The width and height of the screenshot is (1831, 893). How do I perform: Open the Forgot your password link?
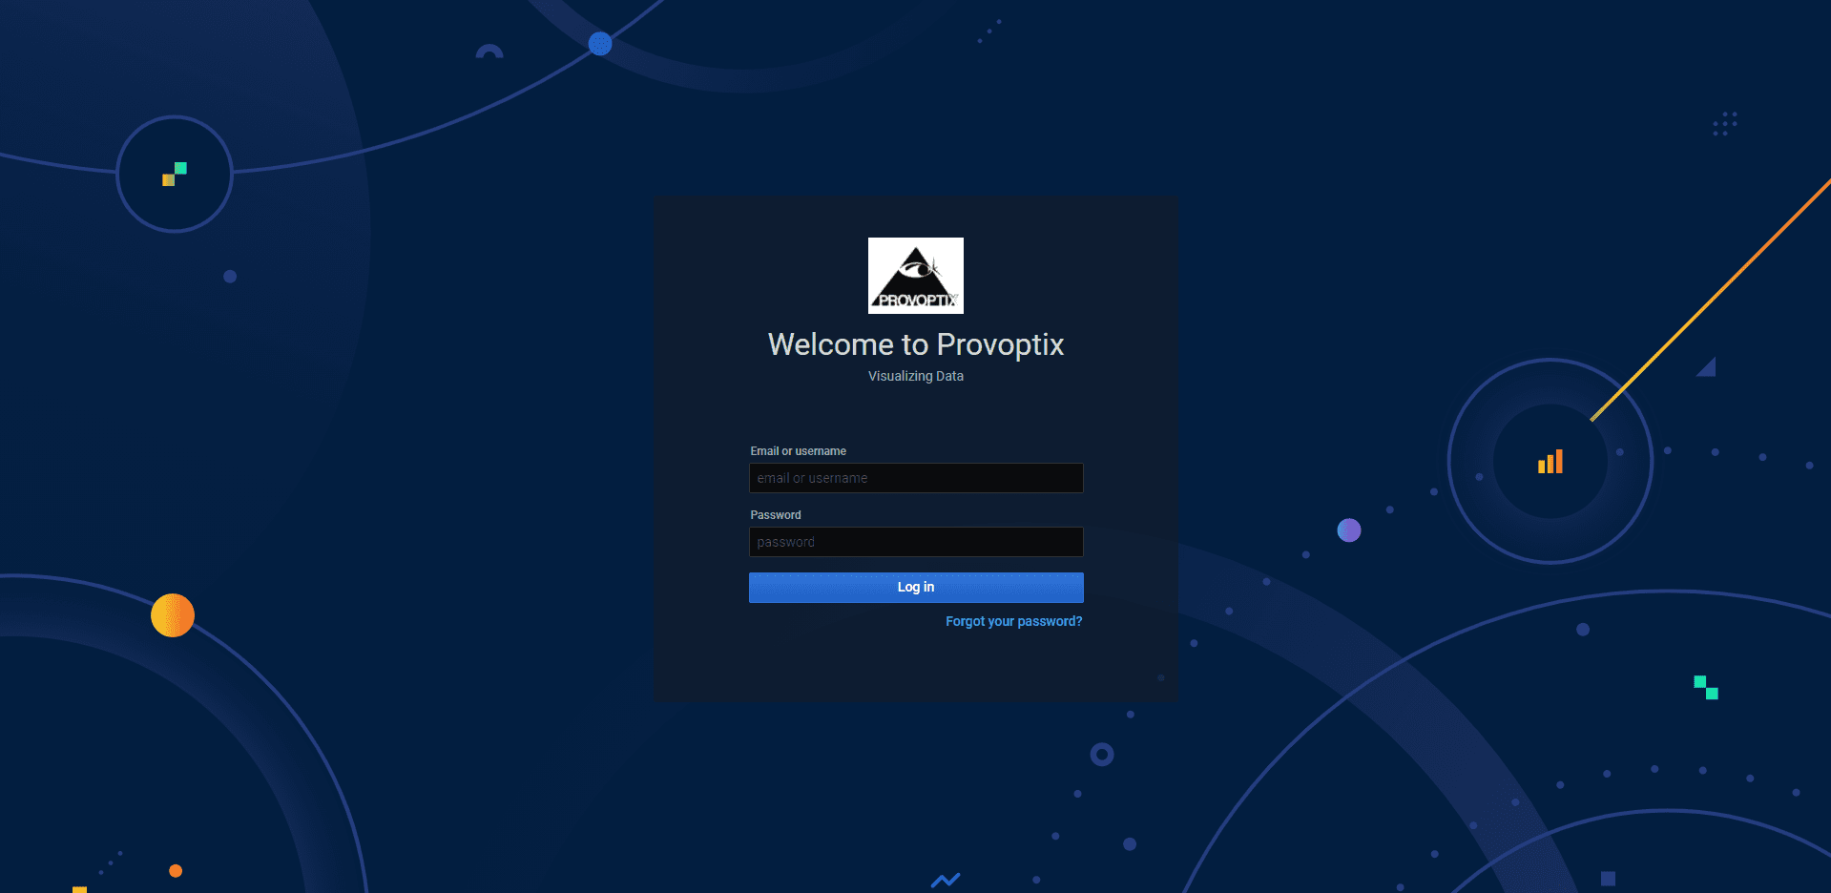(x=1013, y=621)
